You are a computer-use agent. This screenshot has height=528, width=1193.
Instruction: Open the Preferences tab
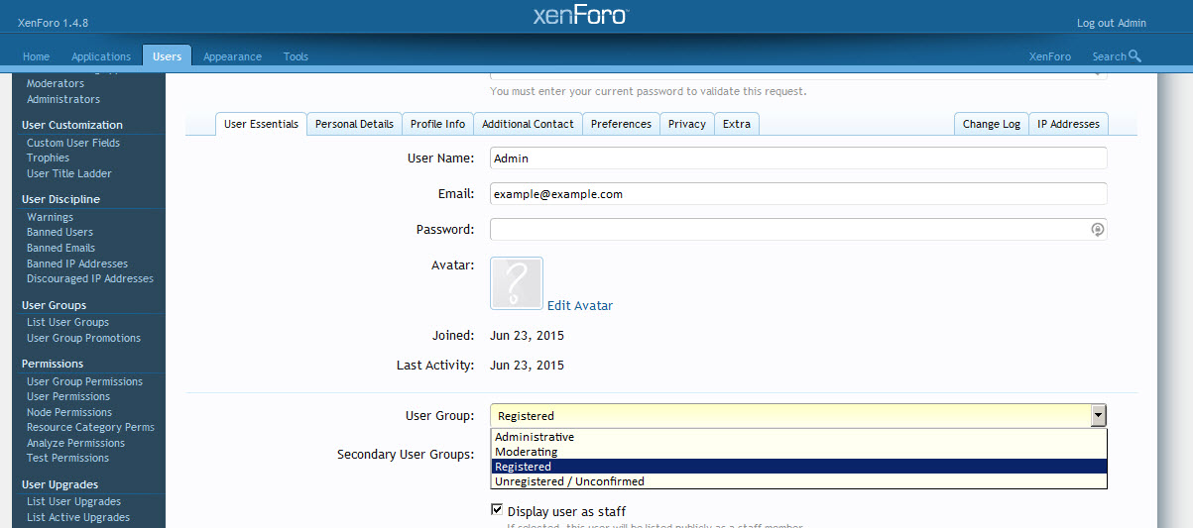point(621,124)
